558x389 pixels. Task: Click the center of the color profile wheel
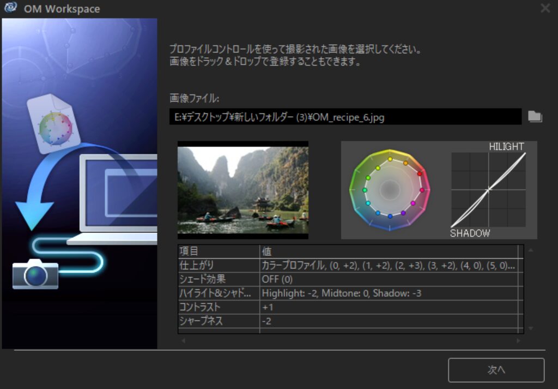[x=390, y=189]
